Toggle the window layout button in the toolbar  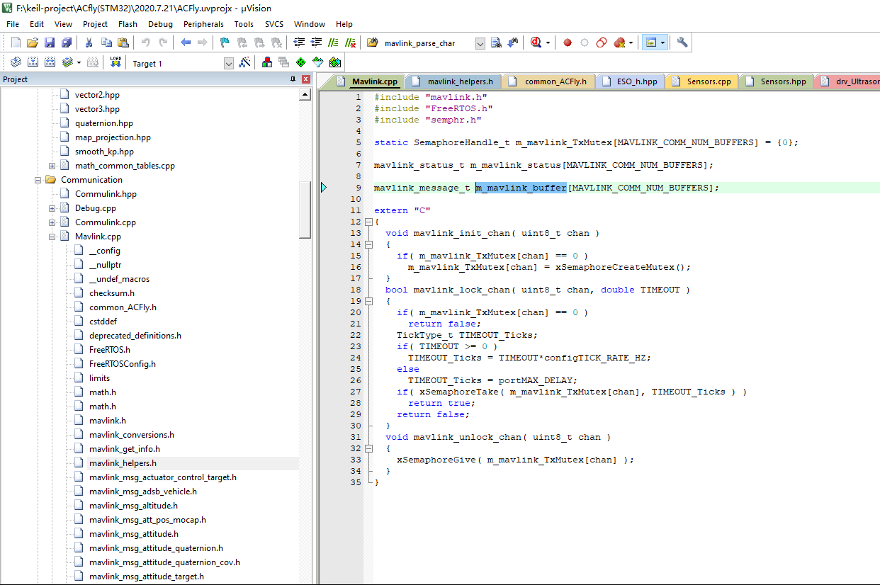651,42
